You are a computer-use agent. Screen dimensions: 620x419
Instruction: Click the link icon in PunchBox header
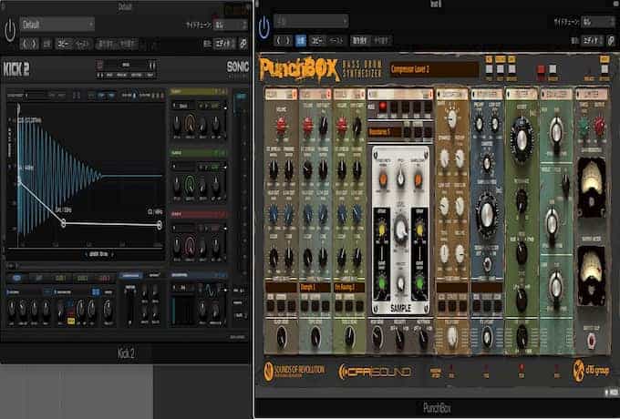[x=611, y=40]
